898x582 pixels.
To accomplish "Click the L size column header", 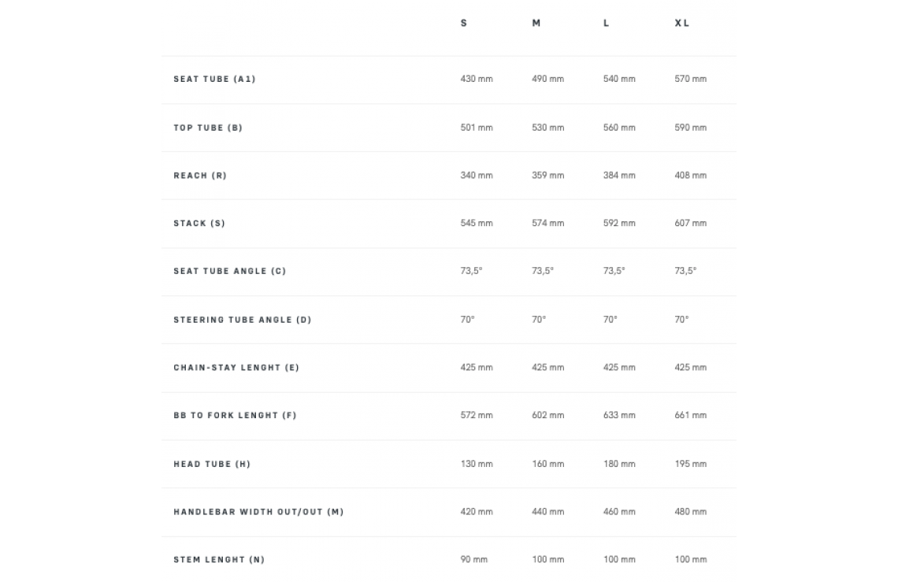I will [x=606, y=24].
